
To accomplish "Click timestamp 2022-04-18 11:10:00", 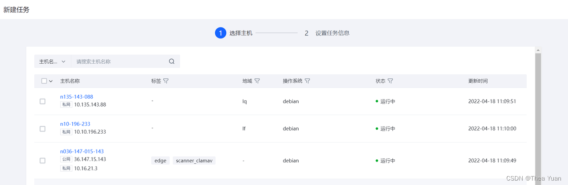I will coord(492,129).
